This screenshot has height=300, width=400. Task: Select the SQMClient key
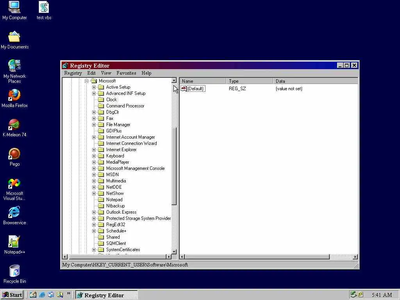tap(116, 243)
